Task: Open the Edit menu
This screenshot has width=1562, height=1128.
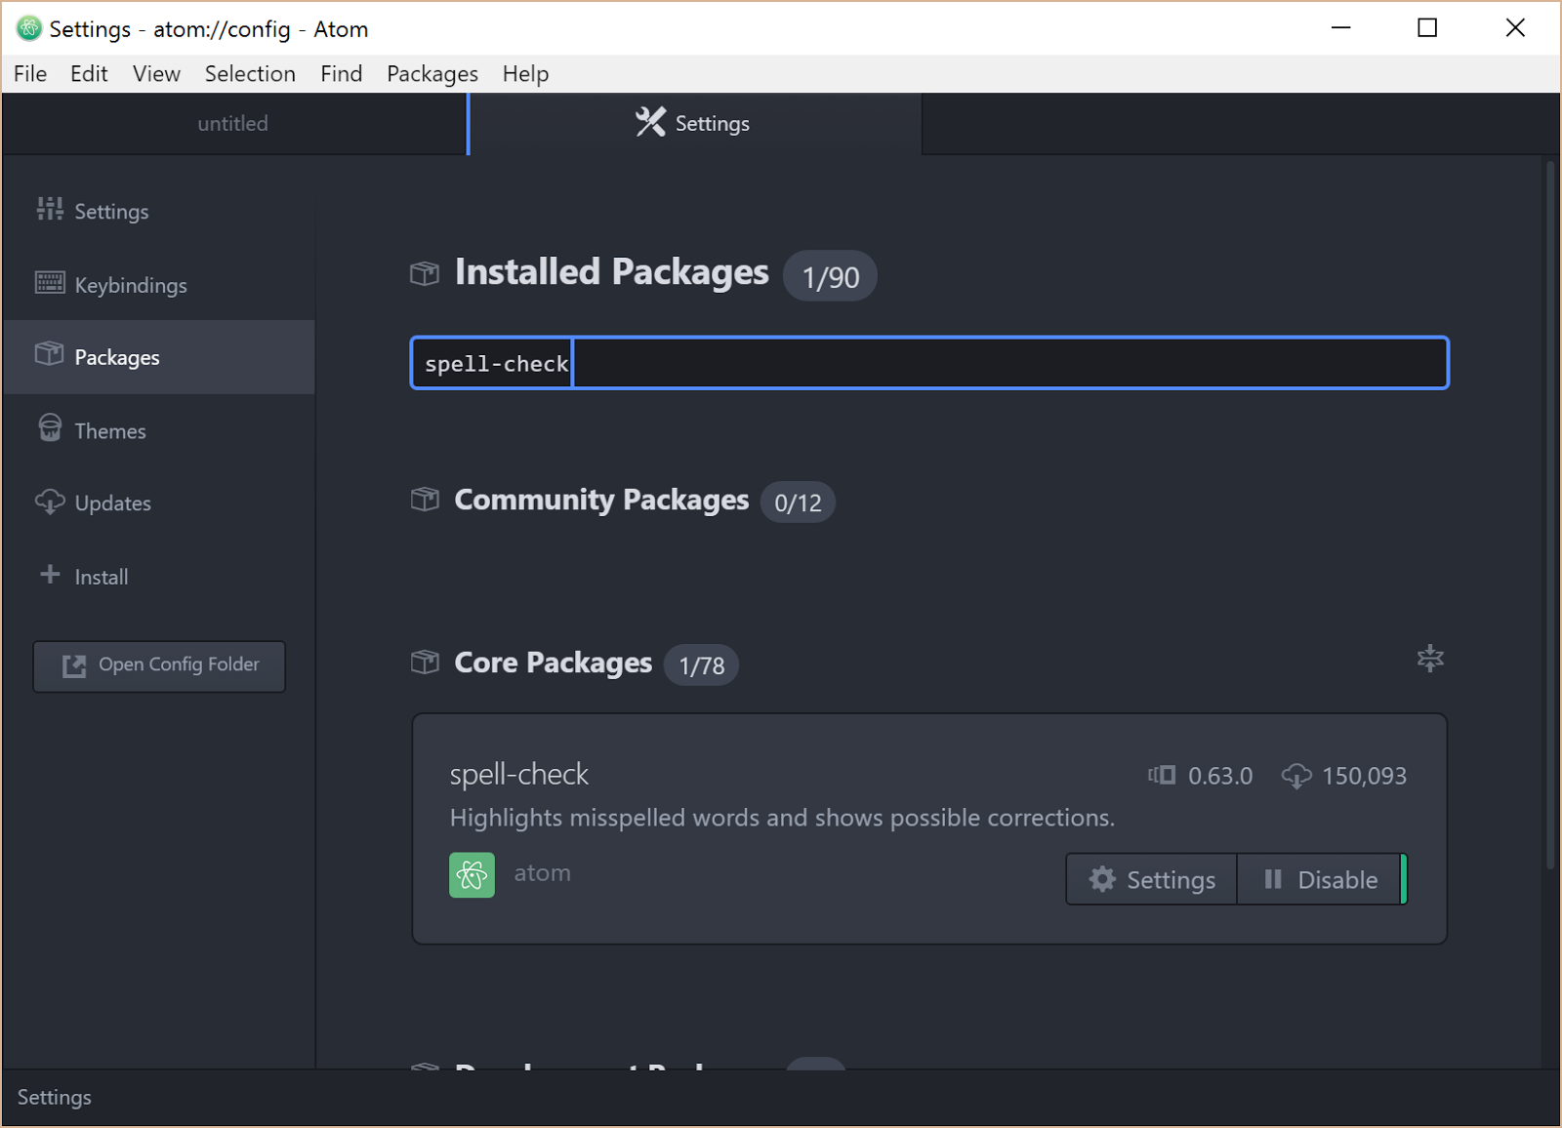Action: pyautogui.click(x=89, y=74)
